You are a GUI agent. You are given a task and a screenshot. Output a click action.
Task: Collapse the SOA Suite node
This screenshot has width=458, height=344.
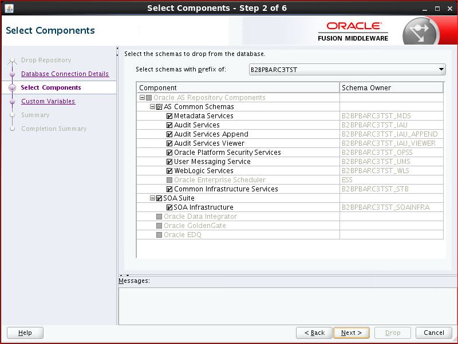[x=152, y=198]
